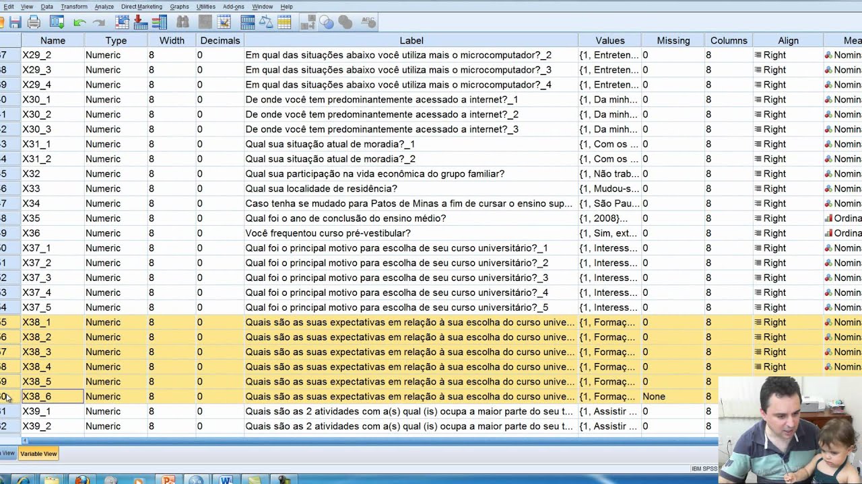Click the Ordinal measure icon in row X35
The height and width of the screenshot is (484, 862).
click(828, 218)
